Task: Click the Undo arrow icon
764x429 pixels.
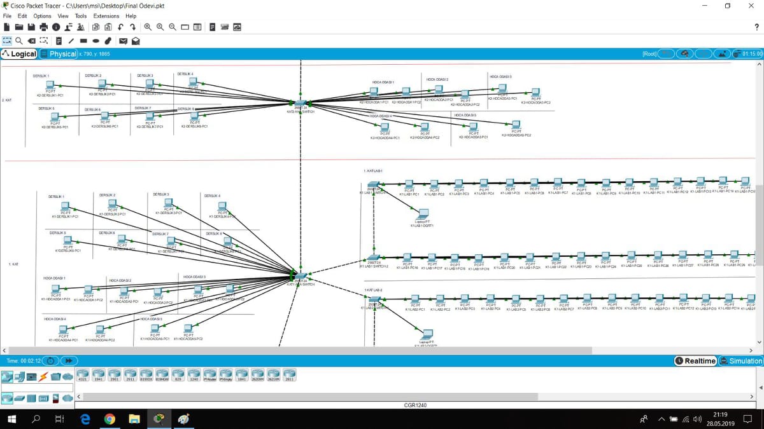Action: [120, 27]
